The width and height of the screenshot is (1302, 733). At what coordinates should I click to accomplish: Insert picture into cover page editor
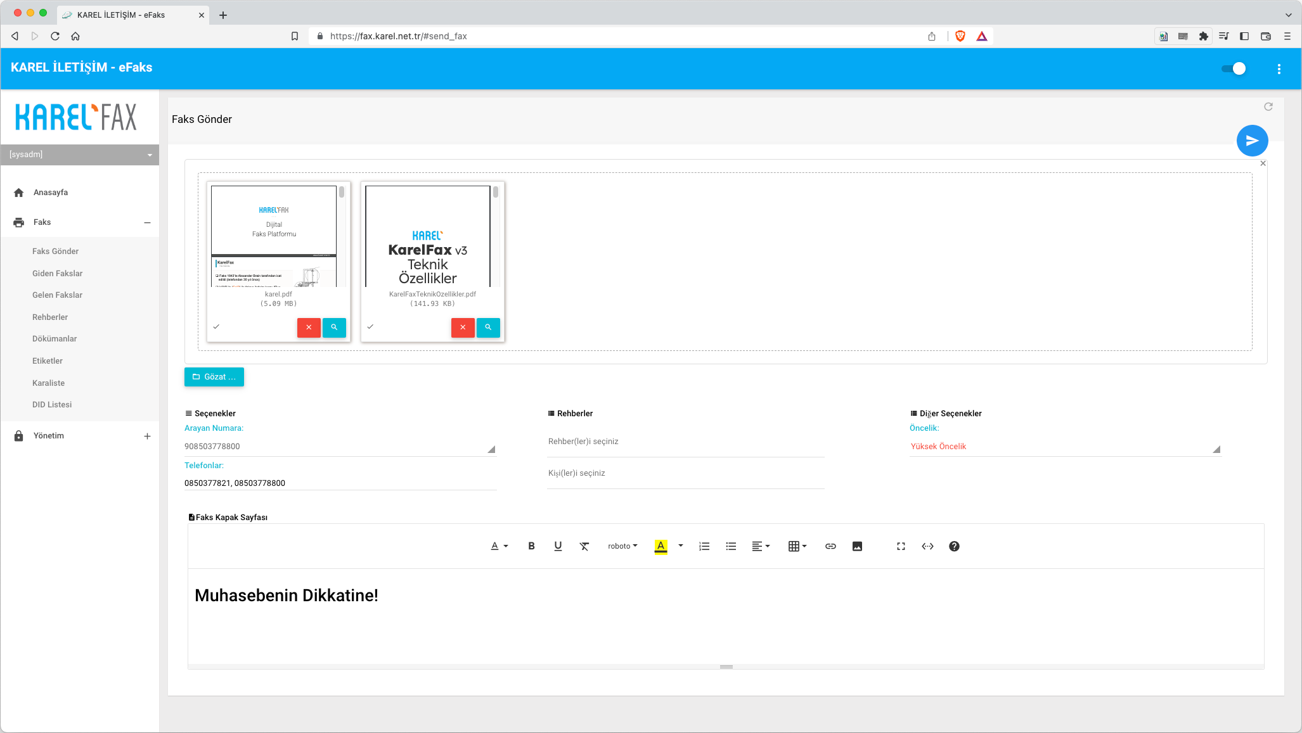click(x=857, y=546)
